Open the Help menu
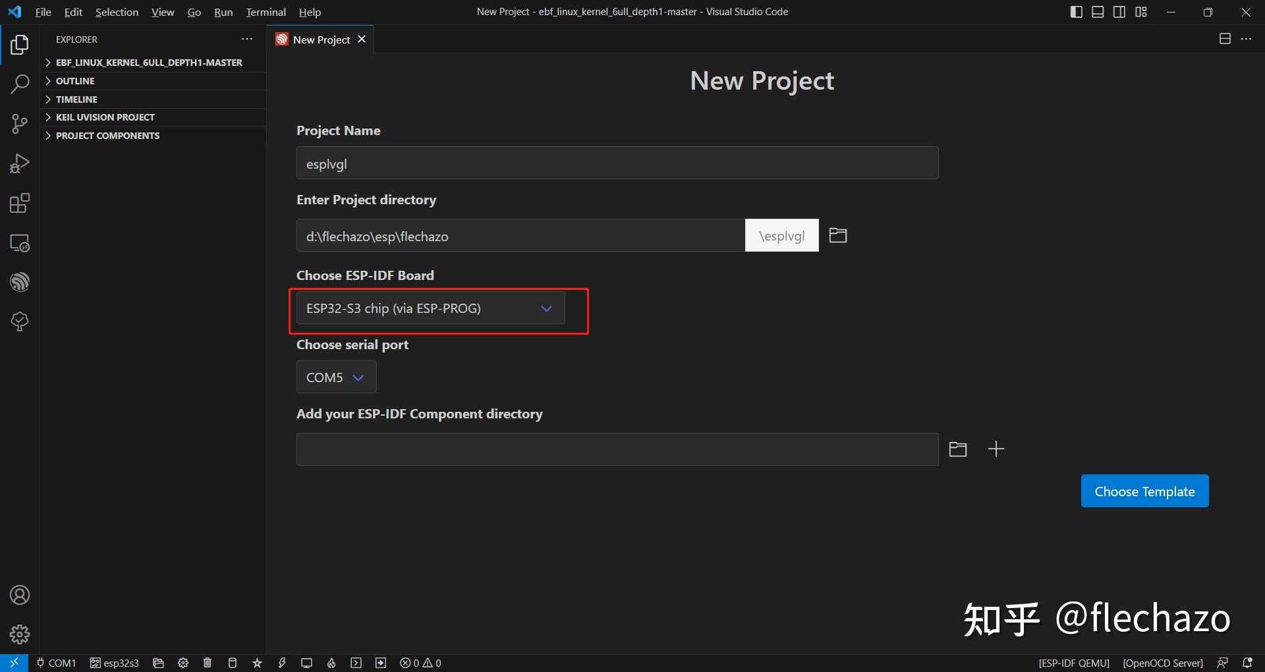 tap(310, 12)
